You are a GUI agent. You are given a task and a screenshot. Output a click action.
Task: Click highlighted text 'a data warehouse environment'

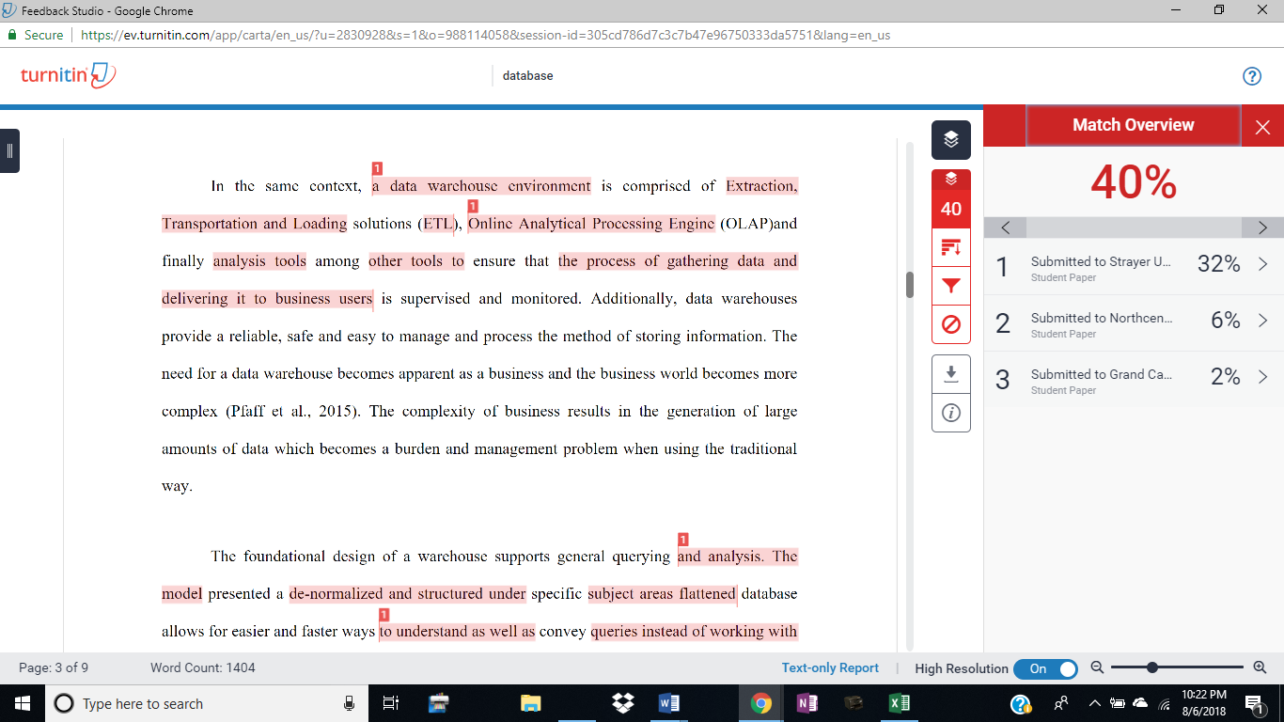482,186
